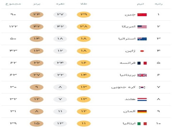Select the برنز (bronze) column header
The width and height of the screenshot is (172, 129).
[37, 4]
